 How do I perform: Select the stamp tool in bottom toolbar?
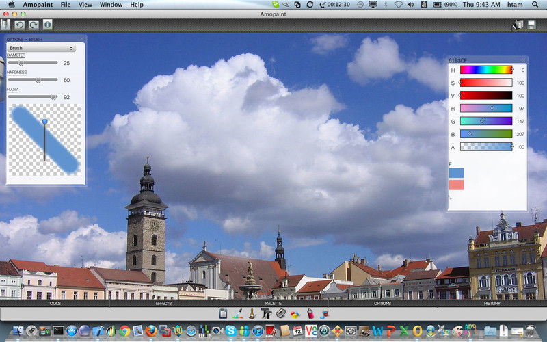[266, 314]
